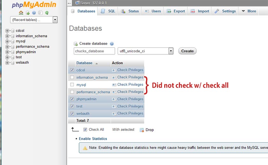The width and height of the screenshot is (268, 165).
Task: Click the Settings wrench icon
Action: (217, 11)
